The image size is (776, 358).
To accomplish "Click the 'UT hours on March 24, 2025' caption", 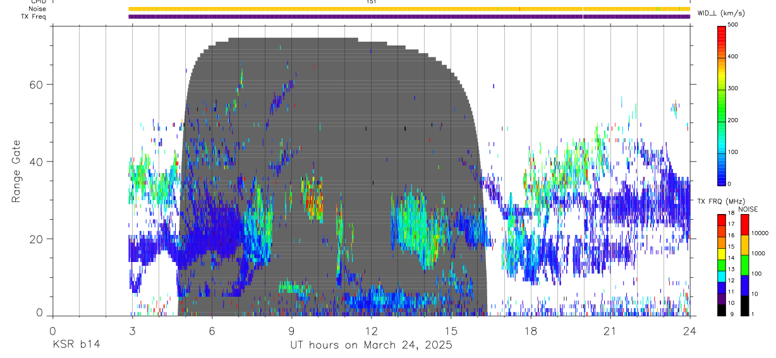I will click(371, 345).
